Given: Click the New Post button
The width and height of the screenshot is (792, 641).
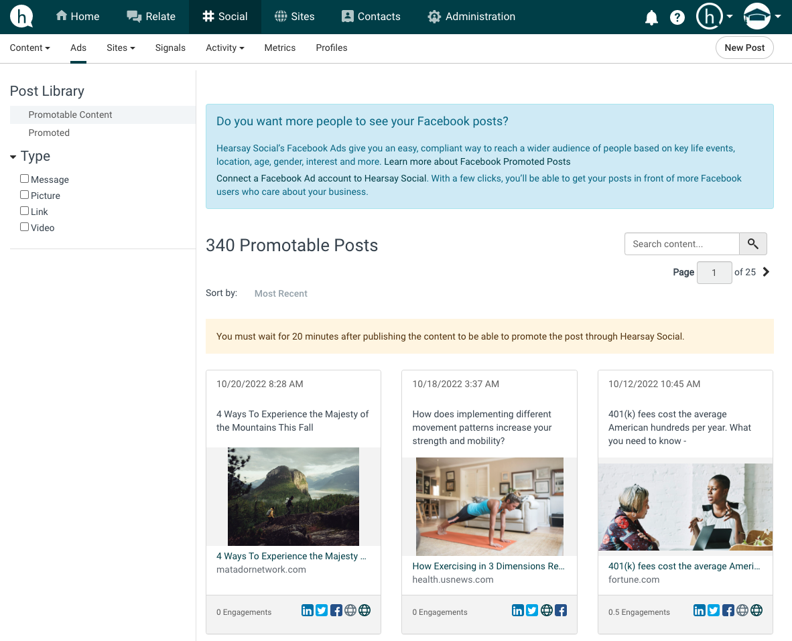Looking at the screenshot, I should (x=744, y=48).
